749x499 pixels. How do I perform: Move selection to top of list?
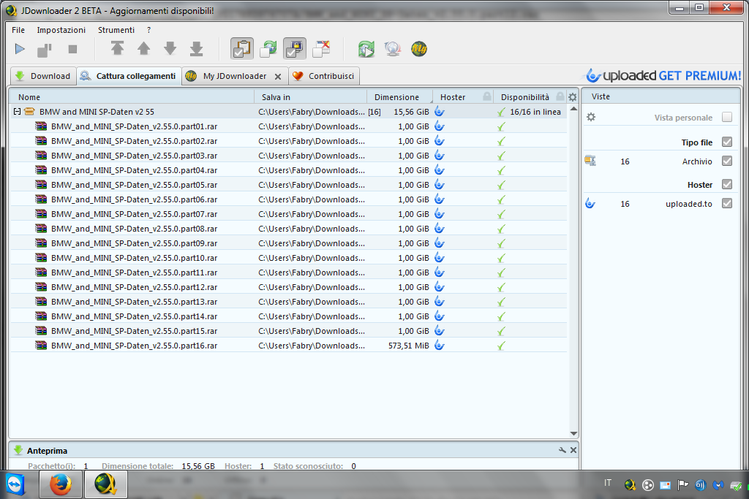[117, 48]
